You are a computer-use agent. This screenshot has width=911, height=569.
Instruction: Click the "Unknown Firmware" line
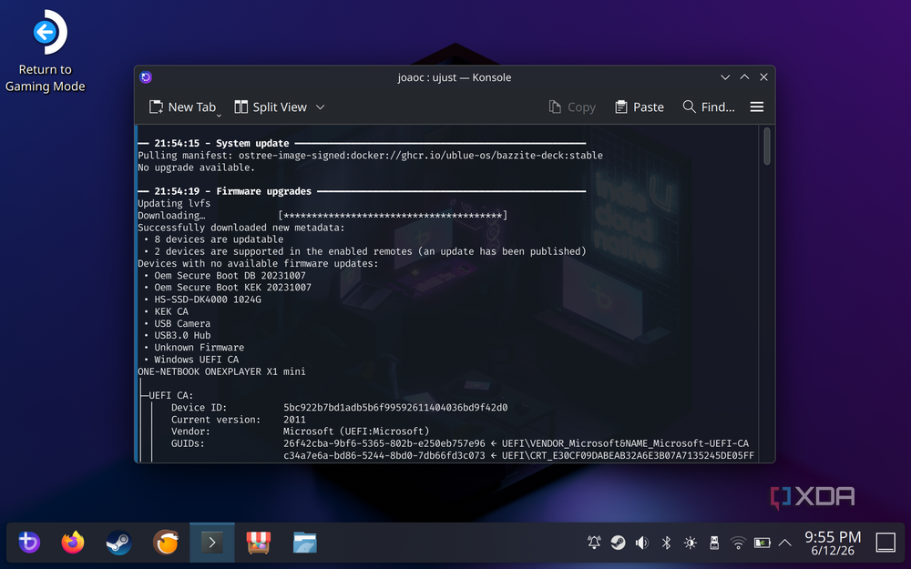click(x=200, y=347)
